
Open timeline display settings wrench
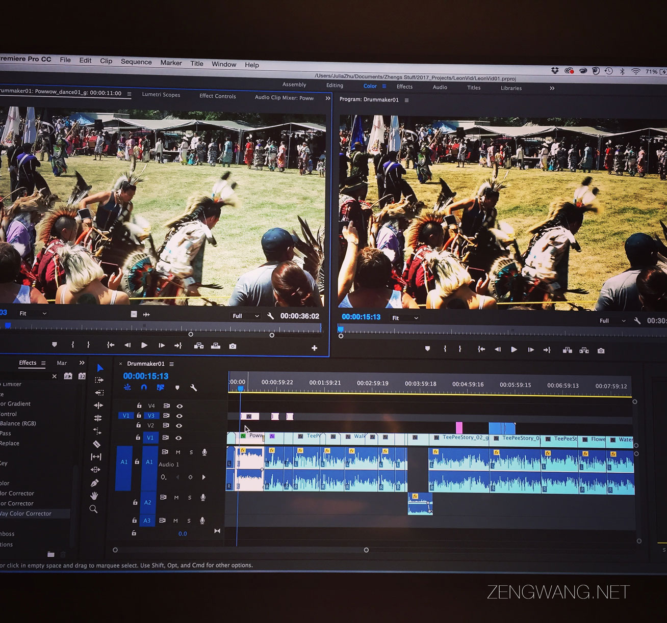point(193,388)
